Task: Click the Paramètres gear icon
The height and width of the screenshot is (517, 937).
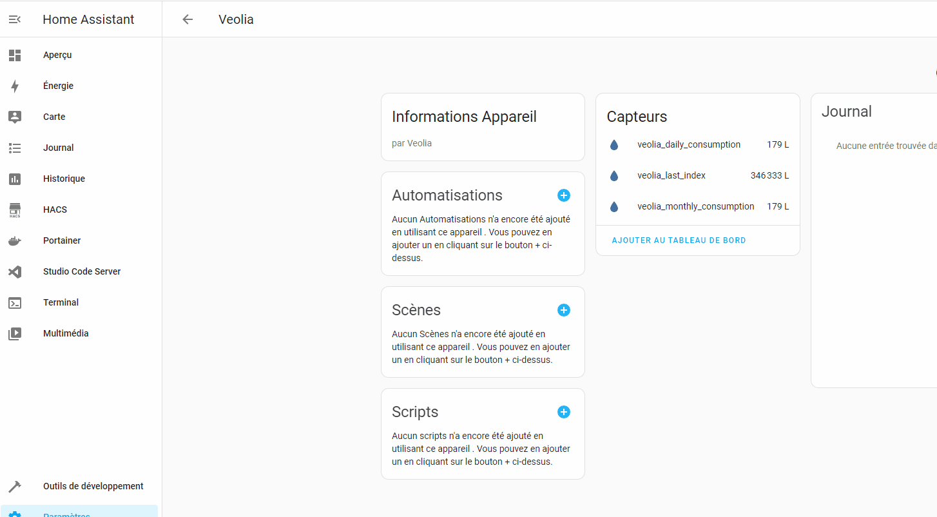Action: tap(15, 514)
